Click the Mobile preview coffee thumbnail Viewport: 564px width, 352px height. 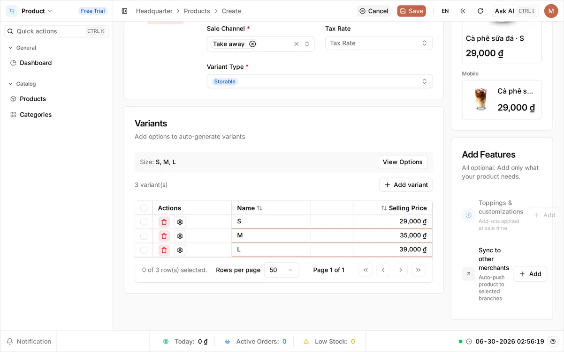(x=481, y=99)
